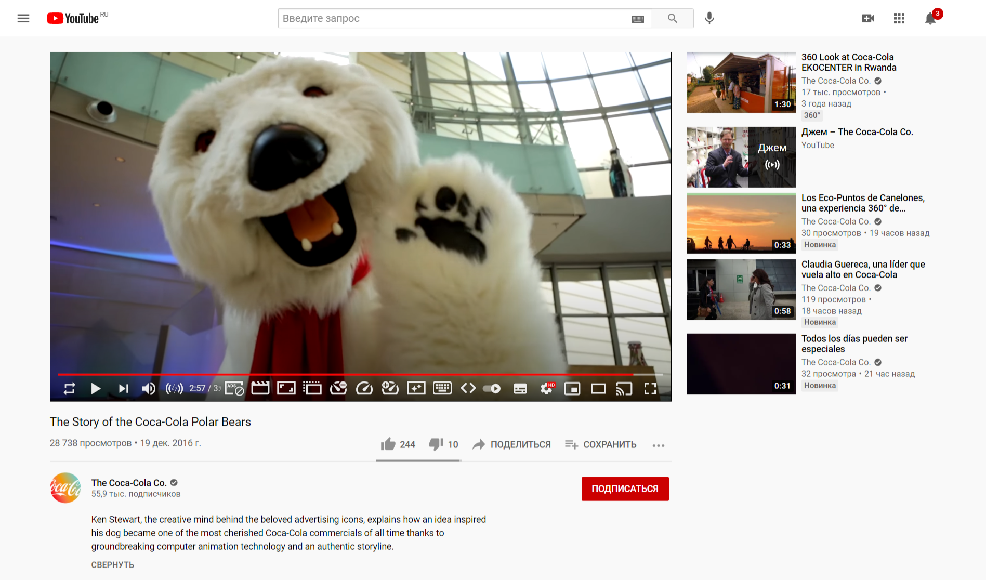The image size is (986, 580).
Task: Open dark Todos los días thumbnail
Action: coord(742,364)
